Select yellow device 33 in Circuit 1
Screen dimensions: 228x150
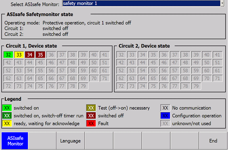pyautogui.click(x=19, y=55)
